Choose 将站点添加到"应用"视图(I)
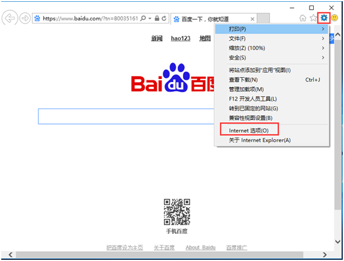The width and height of the screenshot is (344, 261). click(x=271, y=70)
